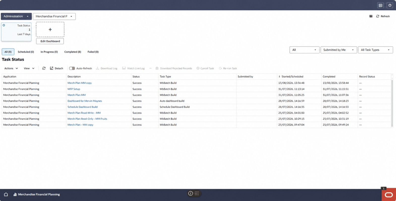Open the Merch Plan MM link
This screenshot has width=396, height=201.
coord(76,95)
